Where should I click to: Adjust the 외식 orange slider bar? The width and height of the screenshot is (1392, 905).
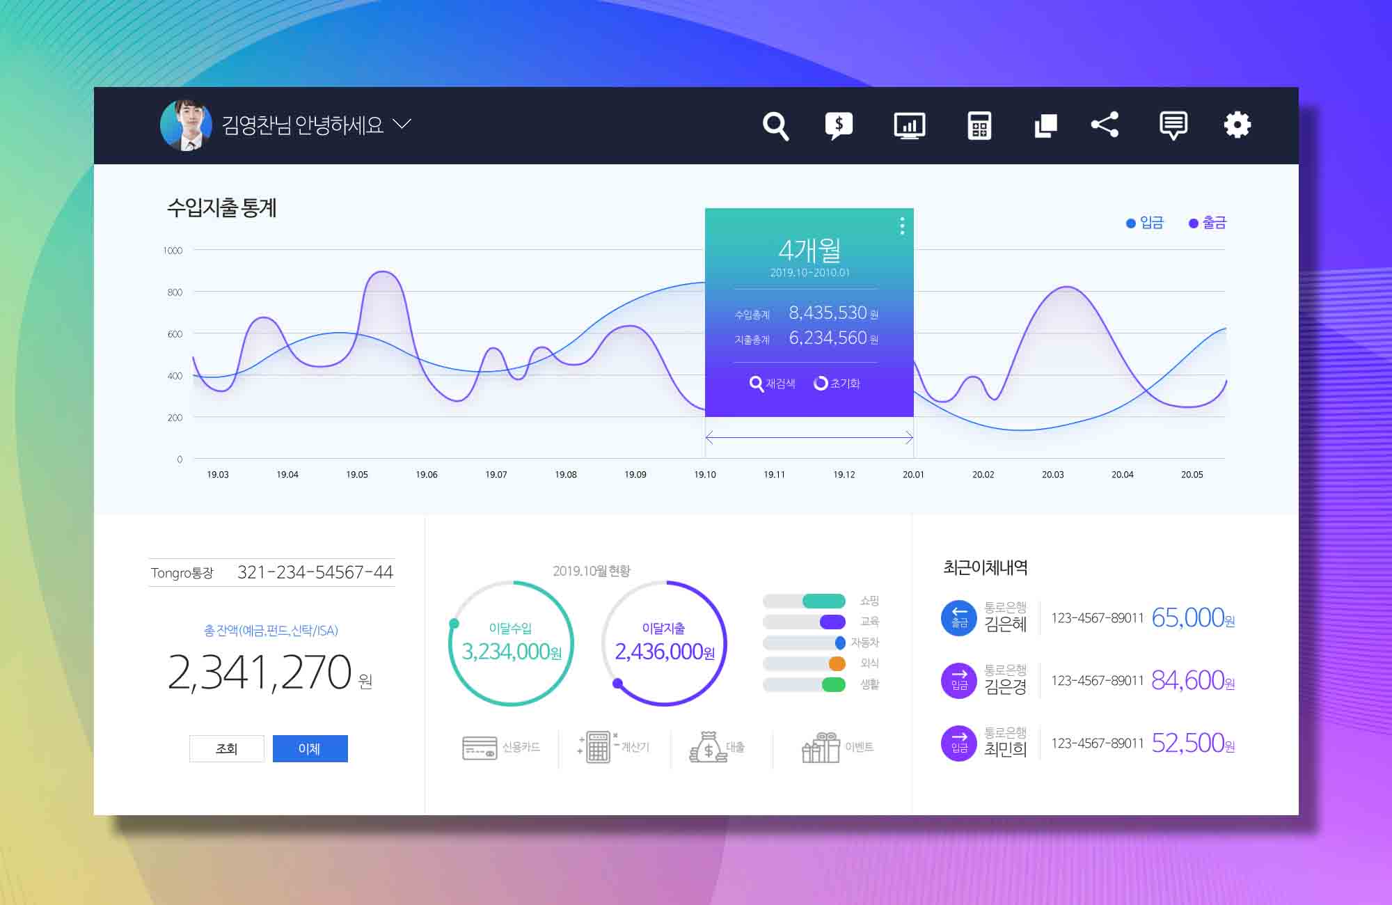coord(804,663)
